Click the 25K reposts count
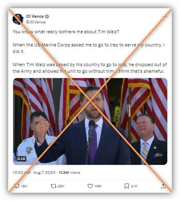Screen dimensions: 180x201 click(x=61, y=186)
